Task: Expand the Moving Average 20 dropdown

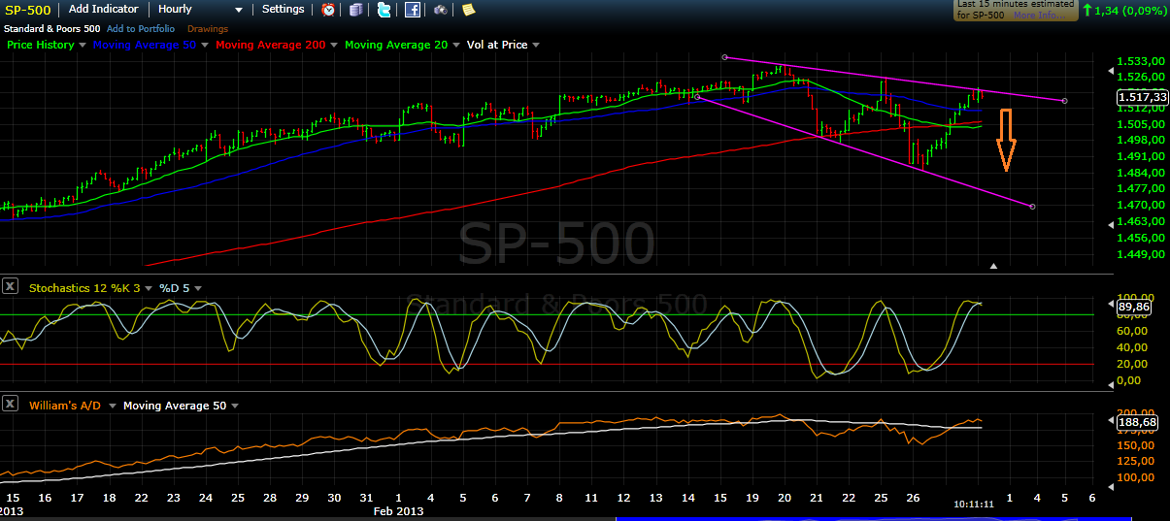Action: (x=456, y=45)
